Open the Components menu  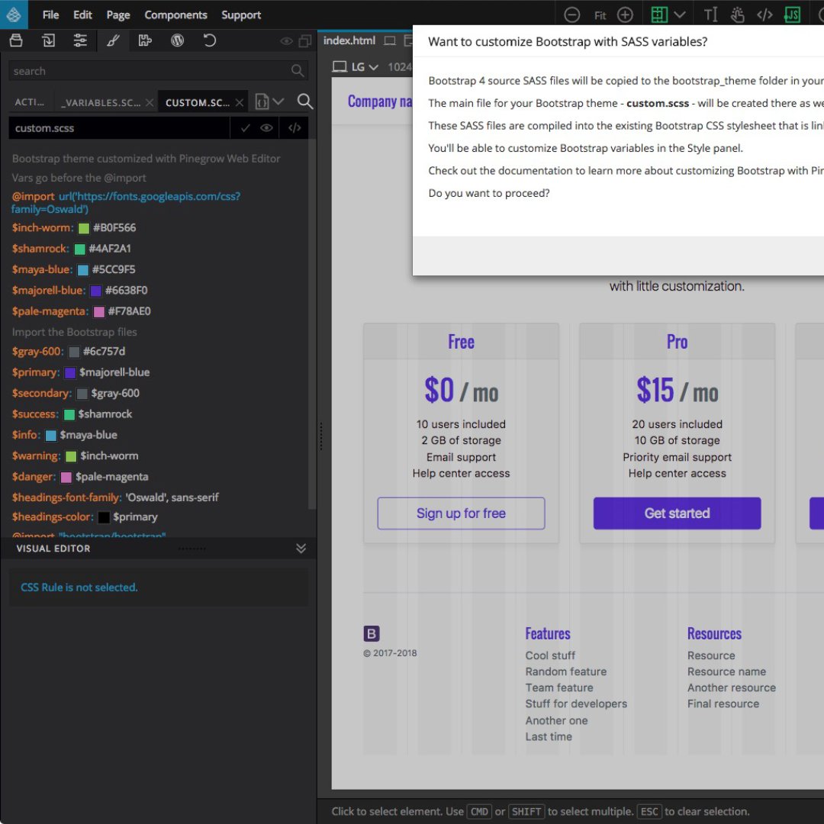click(175, 14)
